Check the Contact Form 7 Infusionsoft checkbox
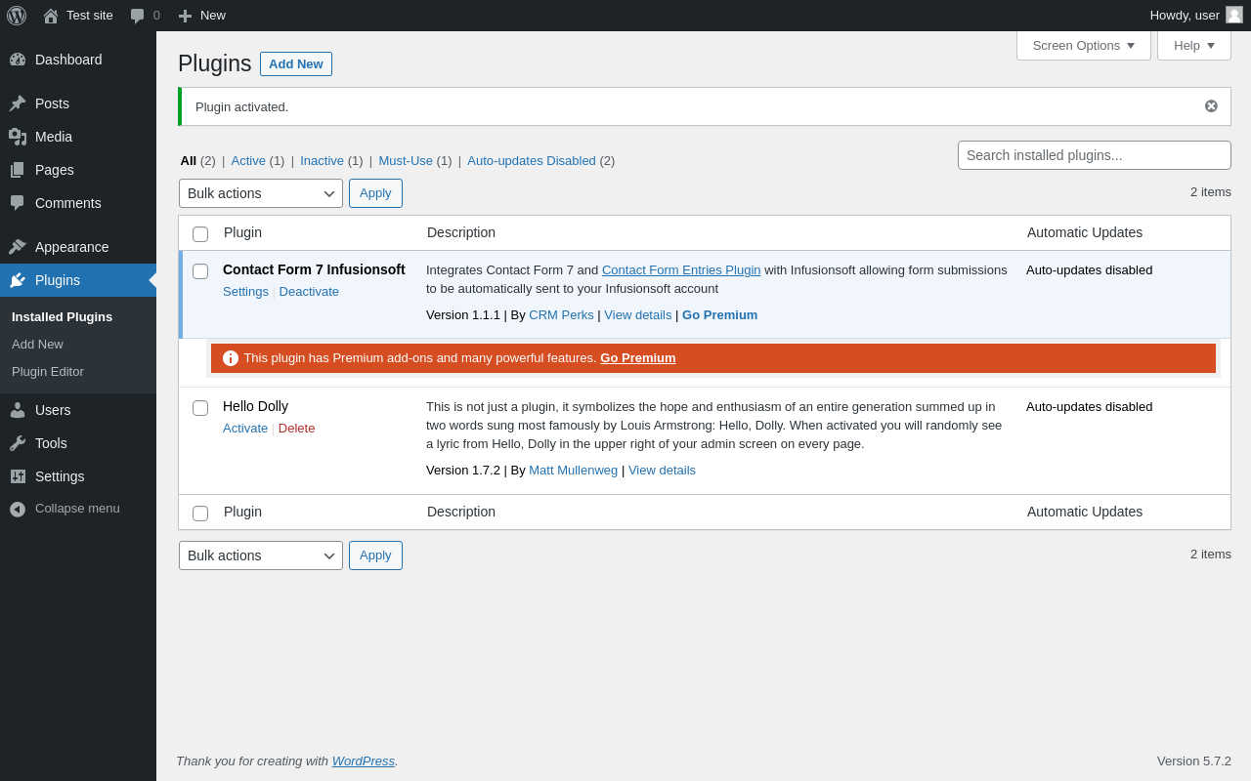 coord(200,271)
